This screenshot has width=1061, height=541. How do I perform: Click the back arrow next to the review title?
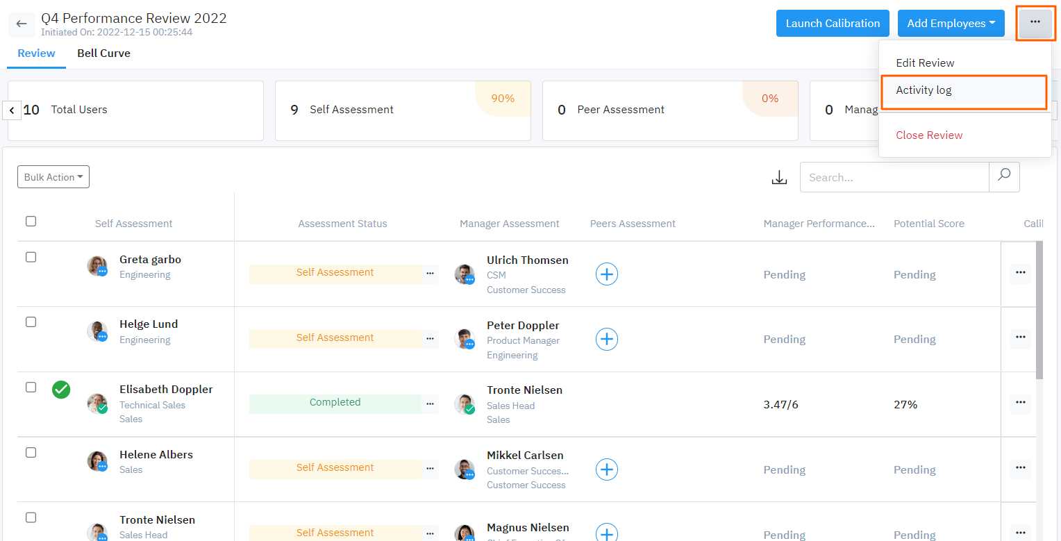coord(22,24)
